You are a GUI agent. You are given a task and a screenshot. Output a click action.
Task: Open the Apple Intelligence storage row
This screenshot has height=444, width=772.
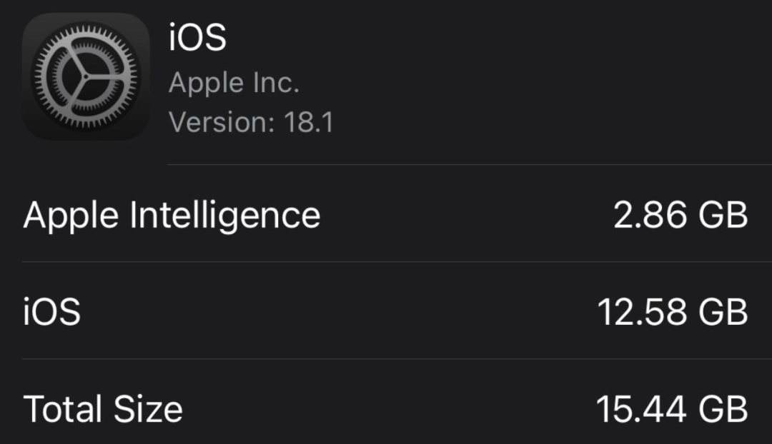coord(386,214)
